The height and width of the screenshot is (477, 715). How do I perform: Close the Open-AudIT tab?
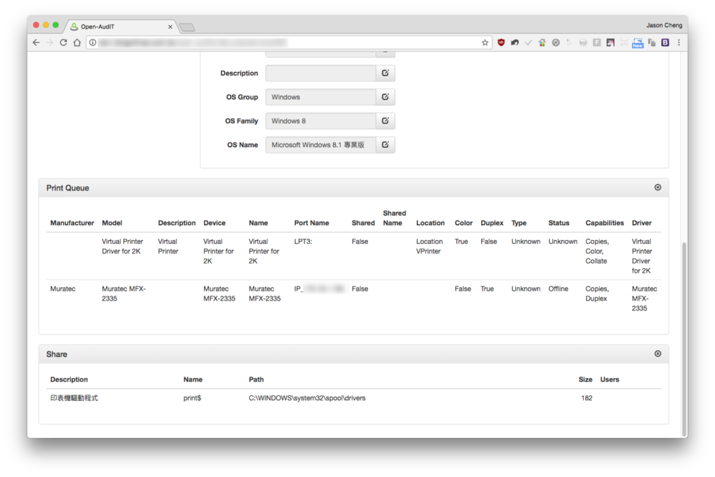pyautogui.click(x=170, y=27)
